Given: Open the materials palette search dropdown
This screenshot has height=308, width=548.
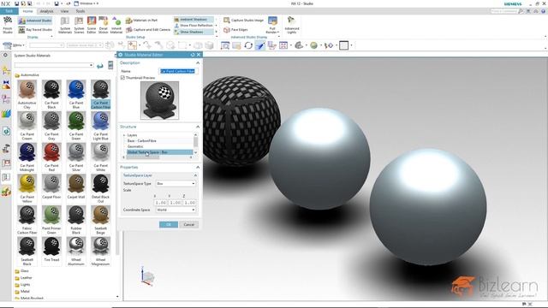Looking at the screenshot, I should pyautogui.click(x=91, y=65).
